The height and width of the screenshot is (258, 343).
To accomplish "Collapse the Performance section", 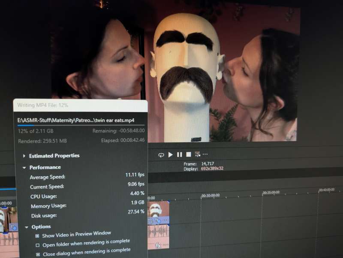I will click(24, 168).
